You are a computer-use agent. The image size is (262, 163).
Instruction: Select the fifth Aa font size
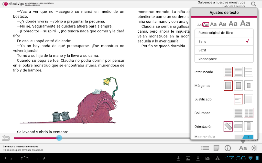click(233, 24)
